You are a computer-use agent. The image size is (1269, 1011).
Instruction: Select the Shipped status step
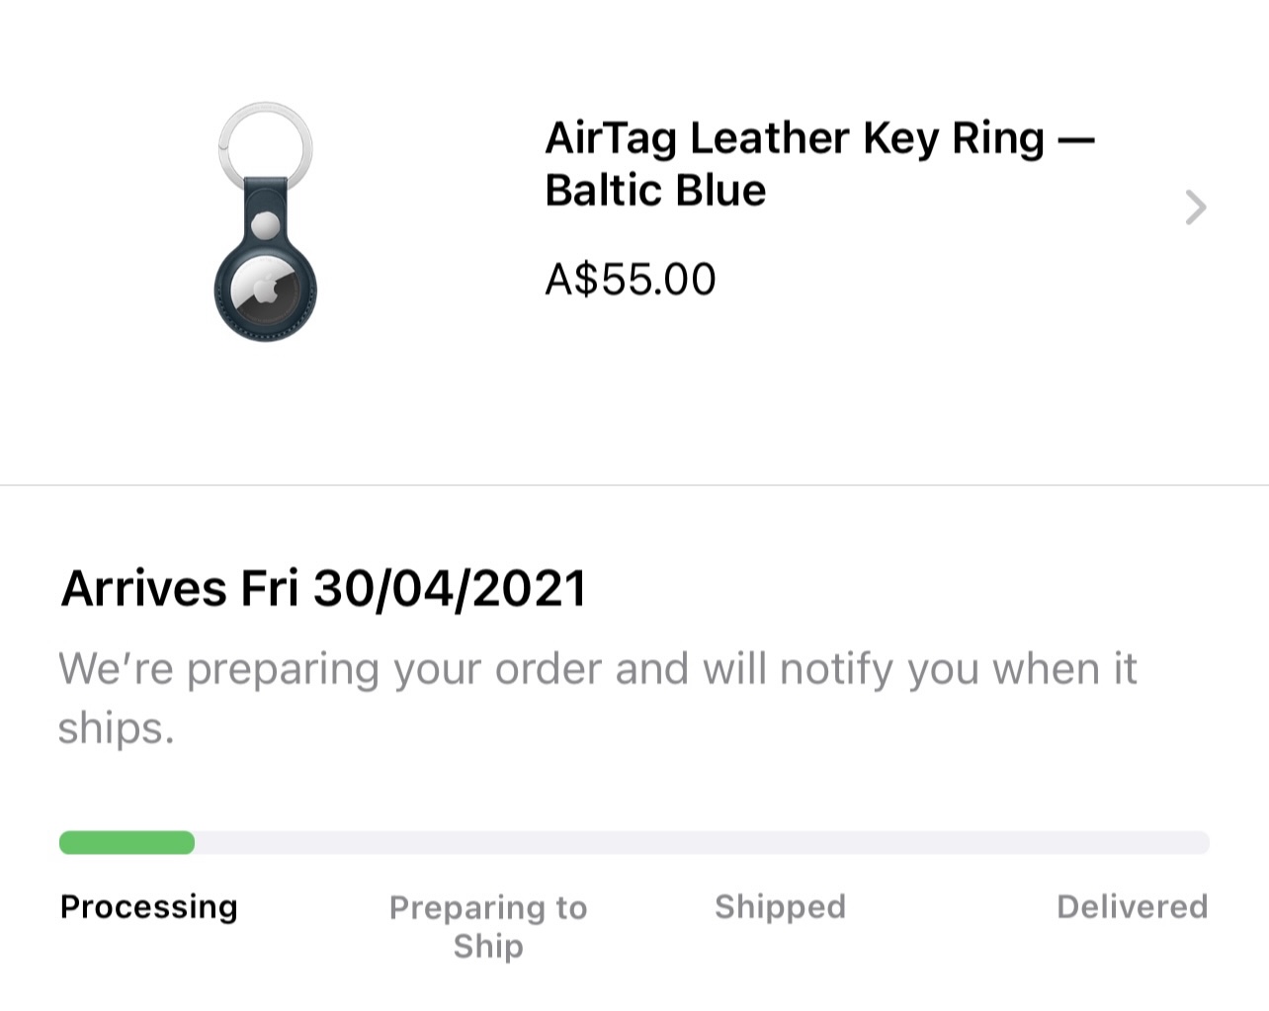coord(780,906)
